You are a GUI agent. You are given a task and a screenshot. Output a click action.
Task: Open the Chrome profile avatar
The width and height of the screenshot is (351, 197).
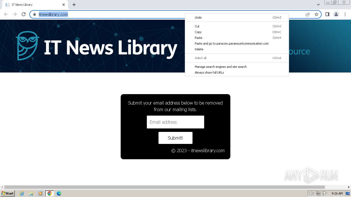(x=336, y=14)
